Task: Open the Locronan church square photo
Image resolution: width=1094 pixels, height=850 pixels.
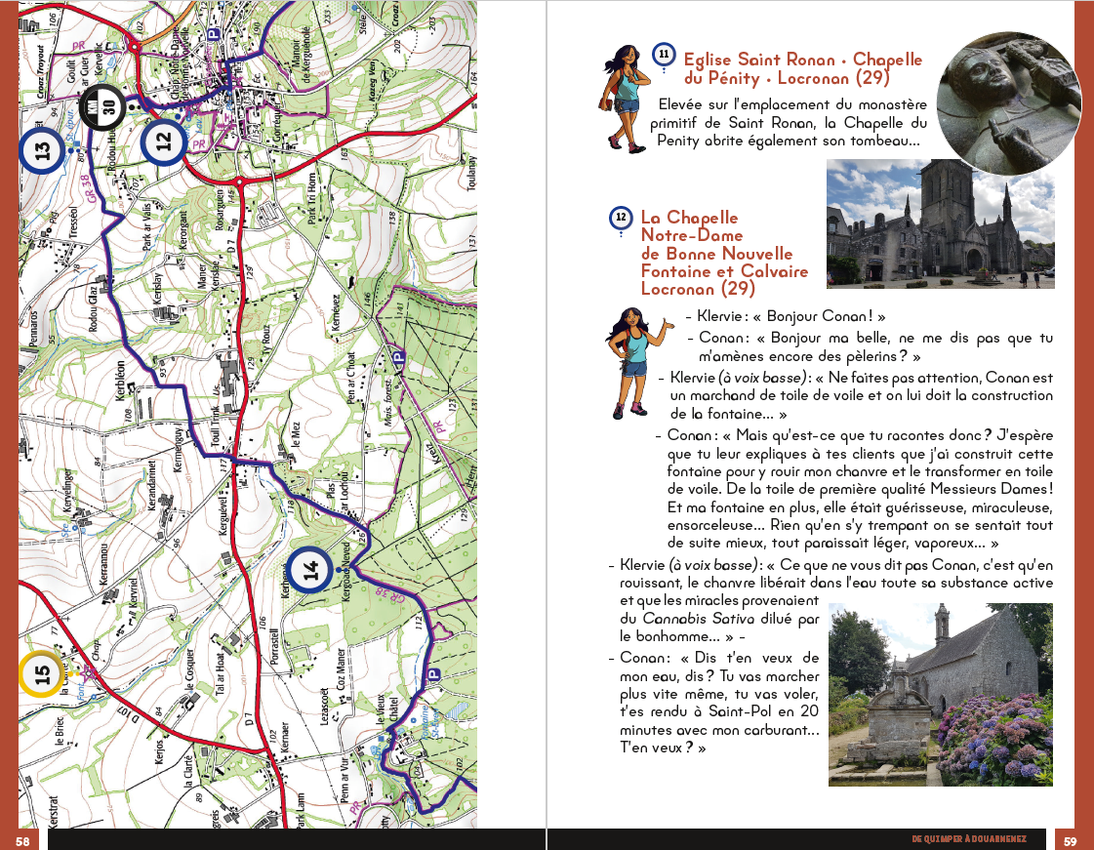Action: point(941,224)
